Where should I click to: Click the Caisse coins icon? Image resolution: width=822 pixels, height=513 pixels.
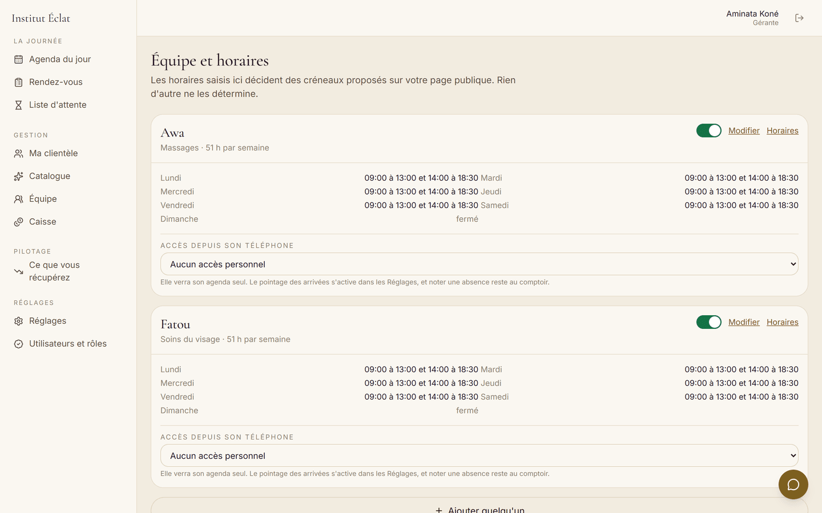[18, 222]
